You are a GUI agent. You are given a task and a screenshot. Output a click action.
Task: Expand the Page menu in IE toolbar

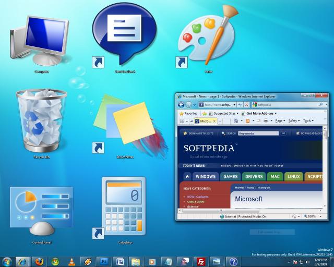280,120
